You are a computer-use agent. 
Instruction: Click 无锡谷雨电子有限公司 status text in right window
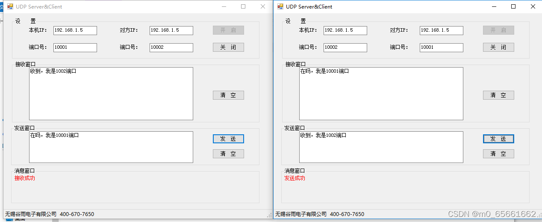[x=301, y=214]
